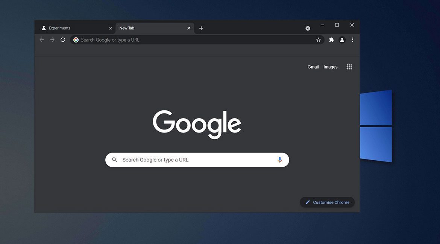
Task: Open the Images link
Action: click(330, 67)
